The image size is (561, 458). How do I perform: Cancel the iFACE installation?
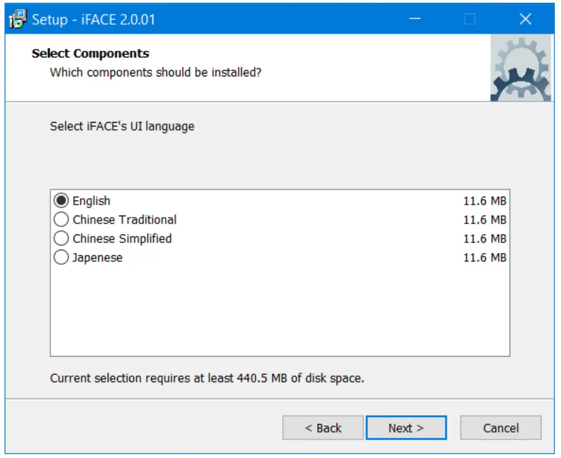pyautogui.click(x=500, y=427)
